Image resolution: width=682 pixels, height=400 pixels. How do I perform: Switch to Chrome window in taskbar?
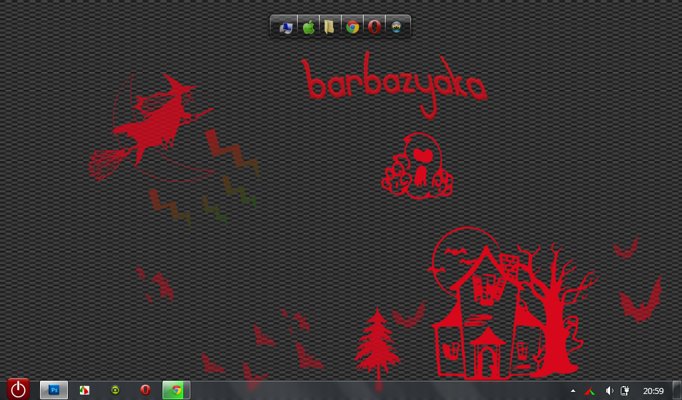click(176, 390)
